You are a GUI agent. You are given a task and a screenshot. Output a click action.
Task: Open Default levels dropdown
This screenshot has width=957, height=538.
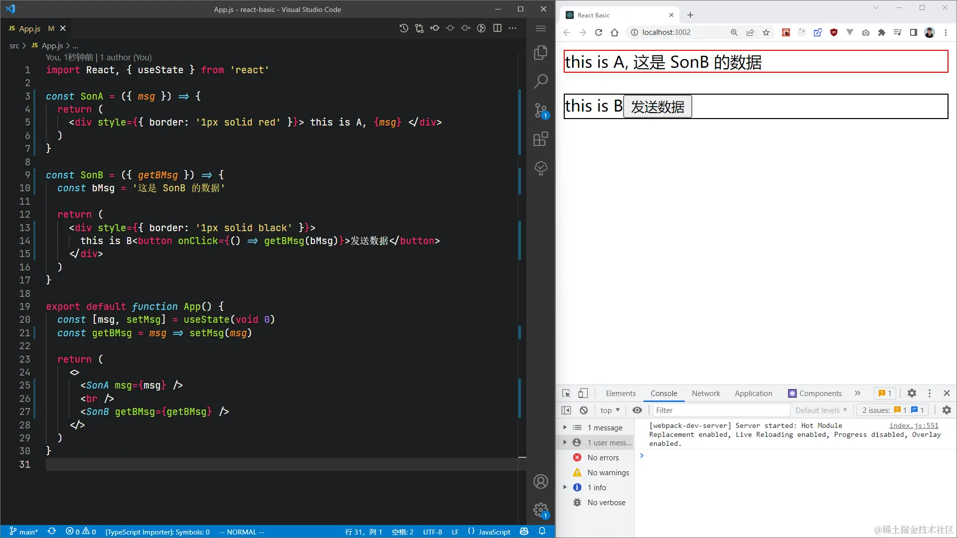[820, 410]
